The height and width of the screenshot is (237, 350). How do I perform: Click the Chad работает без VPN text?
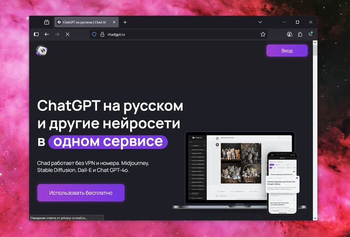point(93,167)
